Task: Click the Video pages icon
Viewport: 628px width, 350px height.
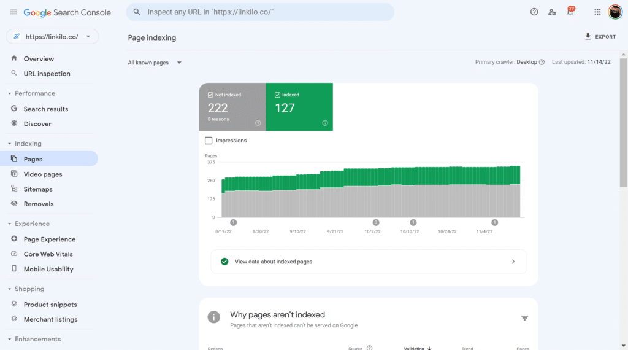Action: click(x=14, y=174)
